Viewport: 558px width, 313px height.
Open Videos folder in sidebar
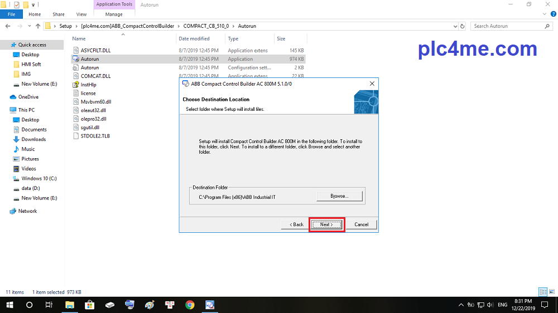pos(28,169)
